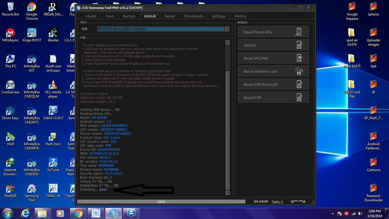
Task: Open the shell desktop icon
Action: [10, 139]
